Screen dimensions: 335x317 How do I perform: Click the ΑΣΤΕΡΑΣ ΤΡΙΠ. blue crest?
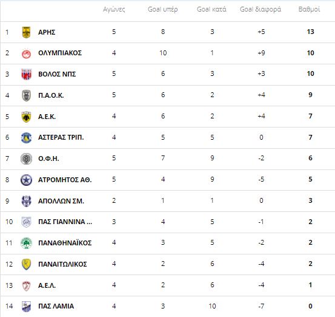[26, 137]
